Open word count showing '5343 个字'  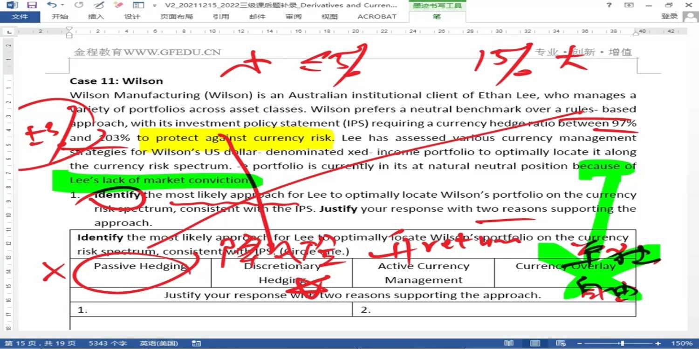(x=108, y=343)
